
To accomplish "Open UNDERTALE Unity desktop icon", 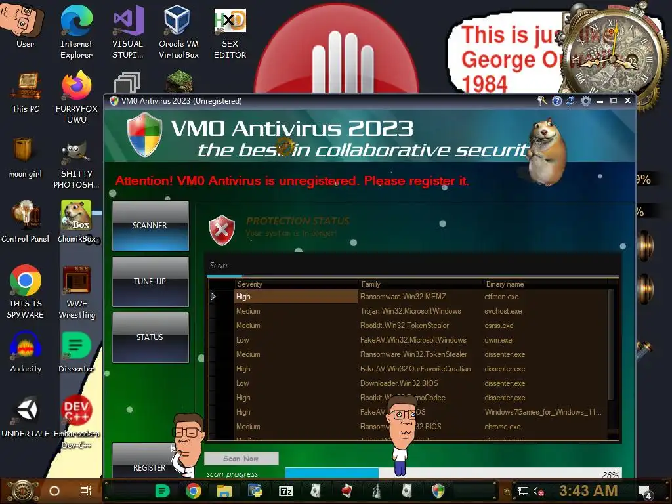I will [x=26, y=417].
